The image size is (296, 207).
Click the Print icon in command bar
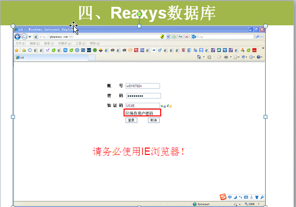(226, 57)
